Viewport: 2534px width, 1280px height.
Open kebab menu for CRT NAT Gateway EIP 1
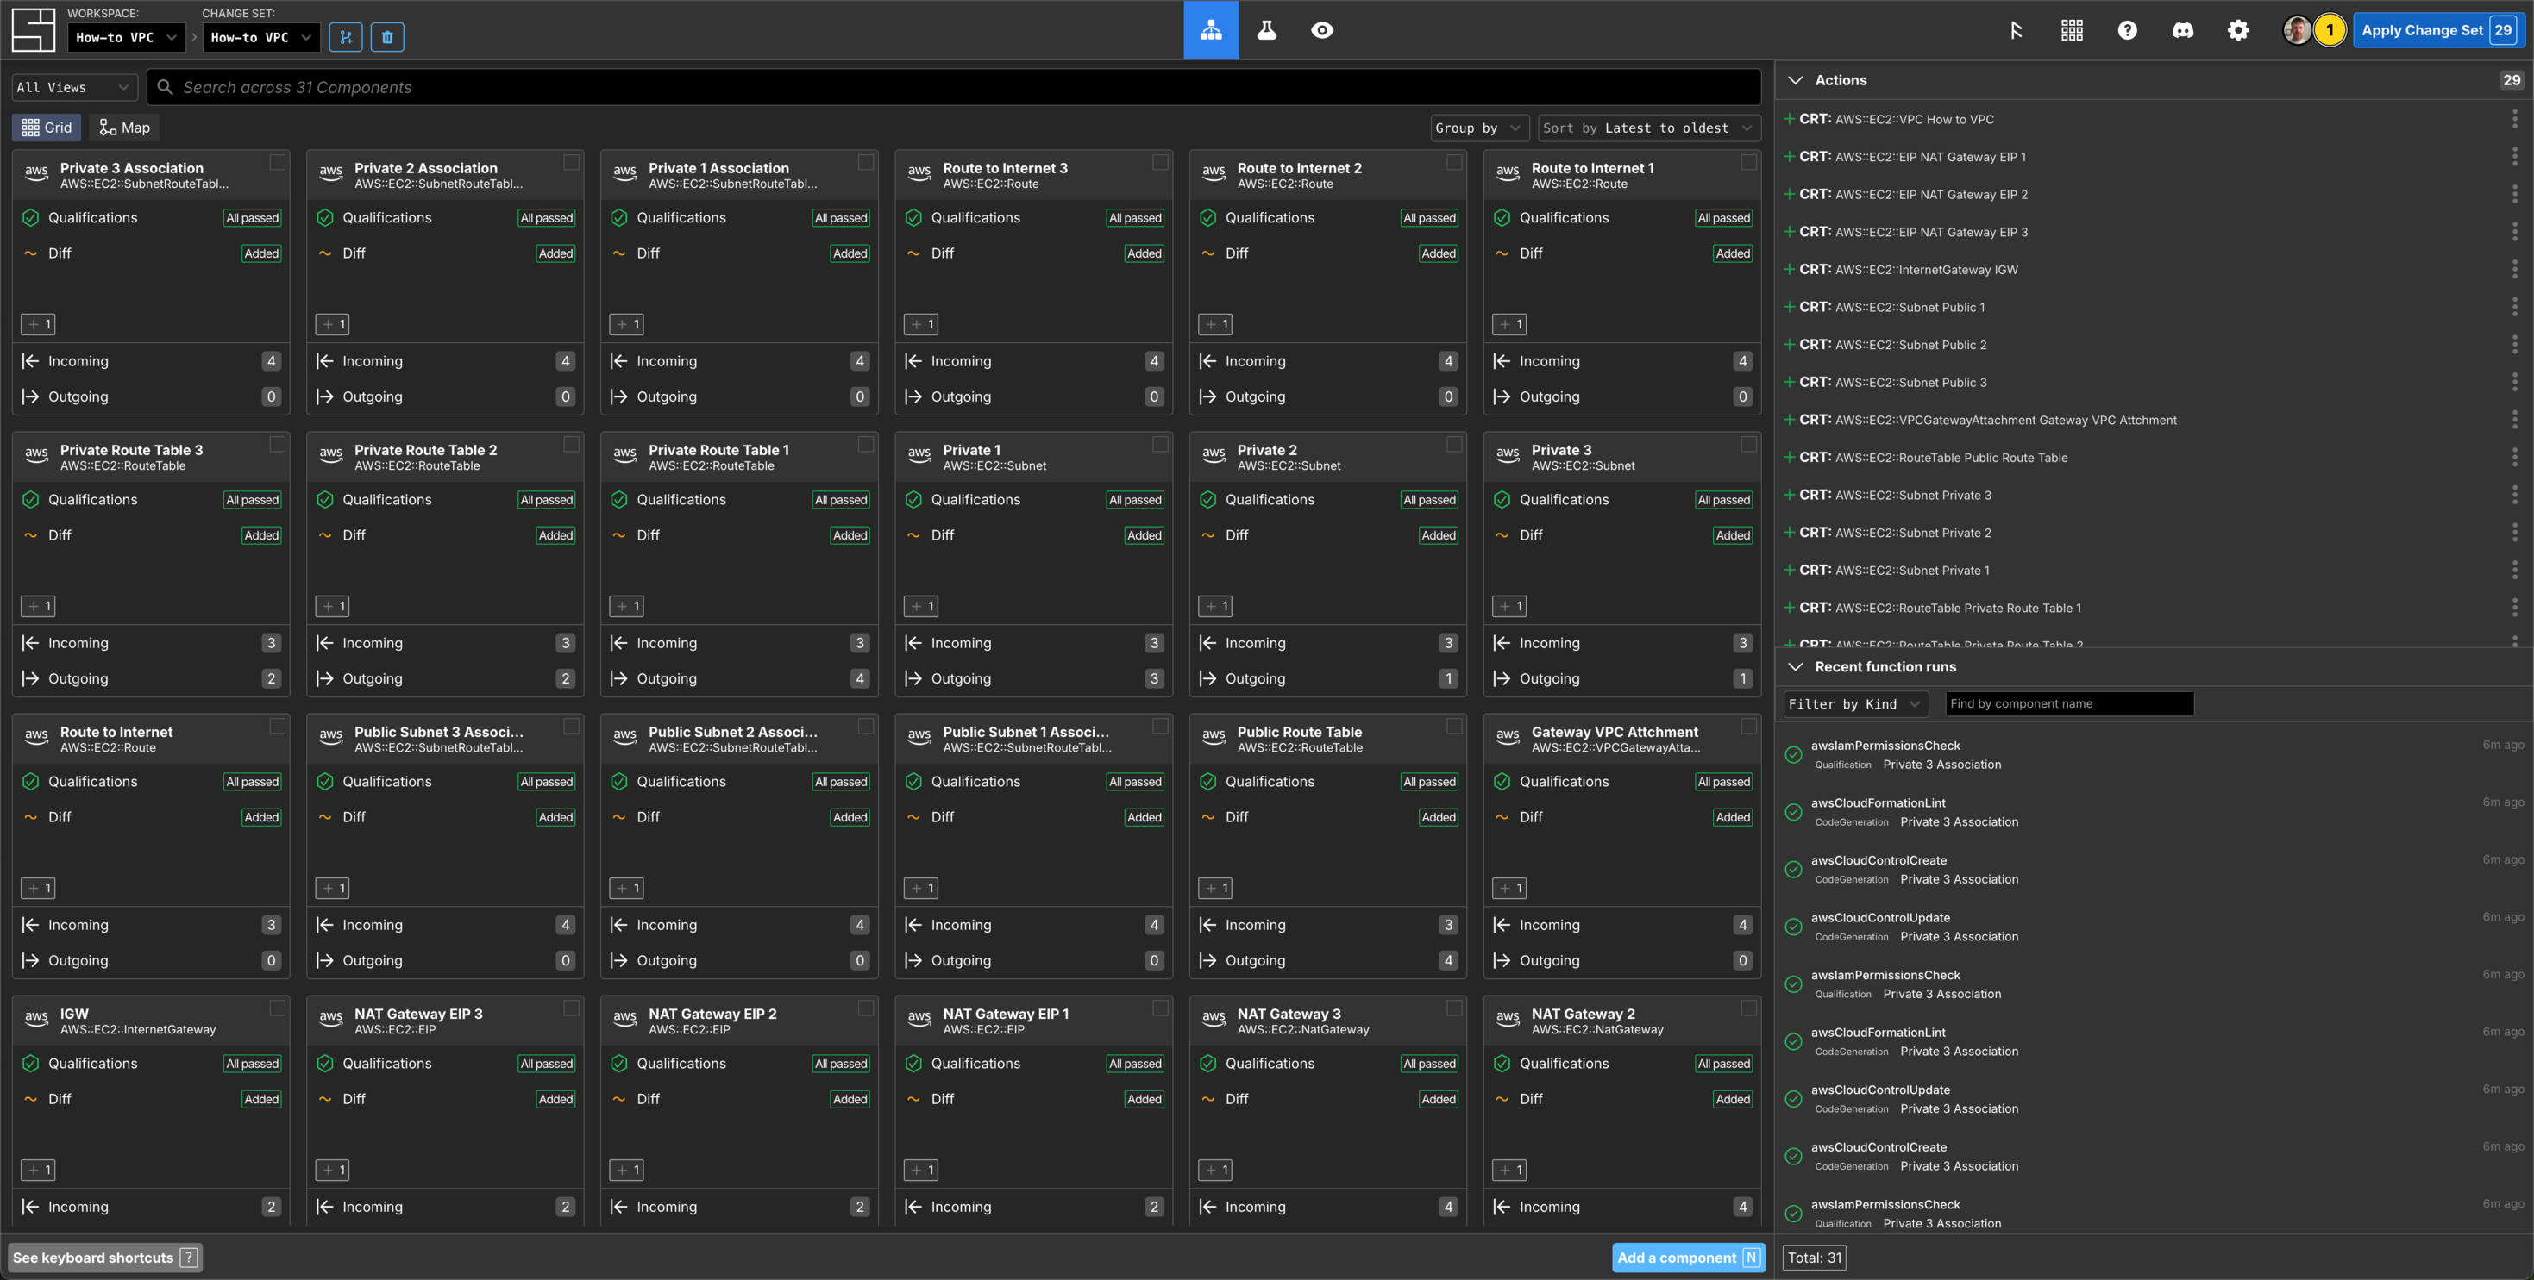coord(2514,156)
